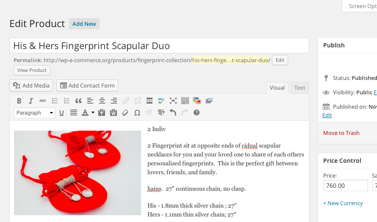This screenshot has height=222, width=377.
Task: Click the redo arrow
Action: pos(184,112)
